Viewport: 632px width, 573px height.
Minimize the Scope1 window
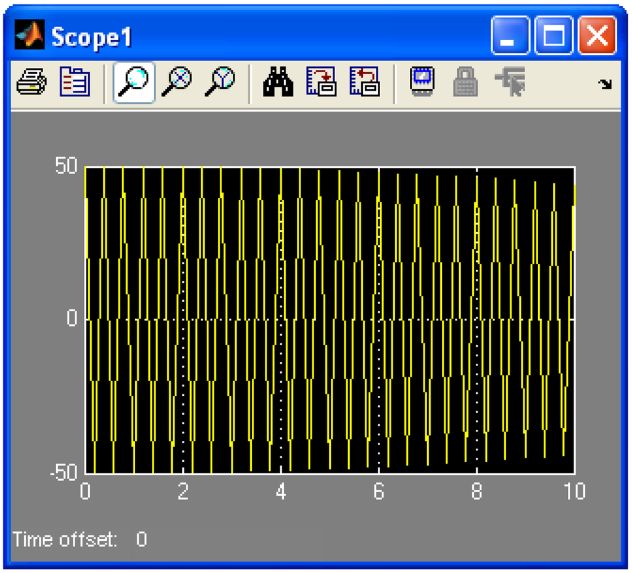[510, 36]
